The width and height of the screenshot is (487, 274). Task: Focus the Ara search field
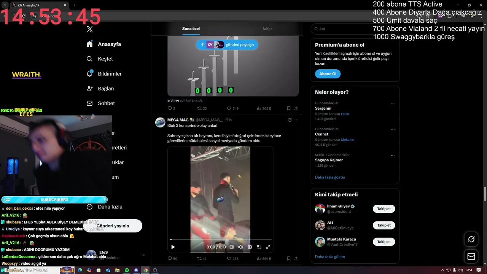point(355,29)
